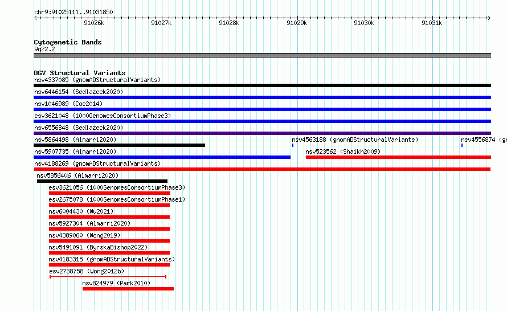The image size is (507, 311).
Task: Click the red nsv5927304 variant bar
Action: (x=109, y=229)
